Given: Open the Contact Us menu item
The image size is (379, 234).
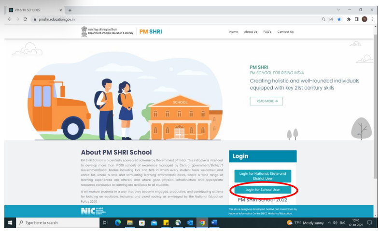Looking at the screenshot, I should click(x=285, y=32).
